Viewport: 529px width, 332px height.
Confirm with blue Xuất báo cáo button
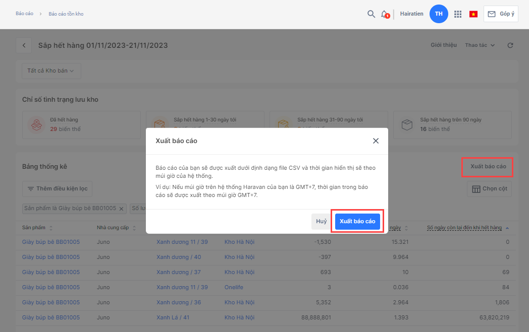(357, 222)
